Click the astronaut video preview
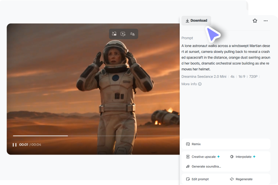The image size is (278, 185). pyautogui.click(x=93, y=89)
